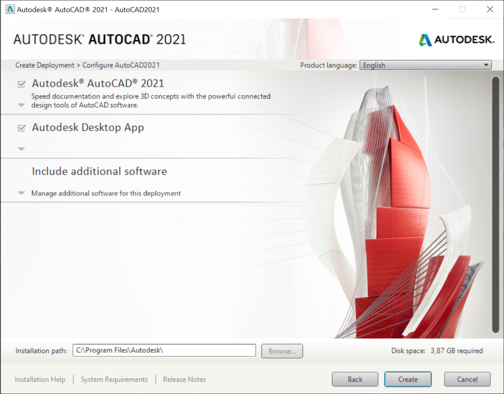Expand the AutoCAD 2021 configuration arrow
504x394 pixels.
[x=21, y=105]
